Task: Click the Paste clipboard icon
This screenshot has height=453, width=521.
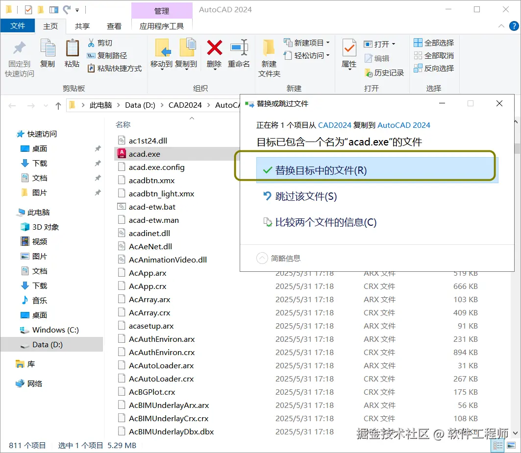Action: [72, 48]
